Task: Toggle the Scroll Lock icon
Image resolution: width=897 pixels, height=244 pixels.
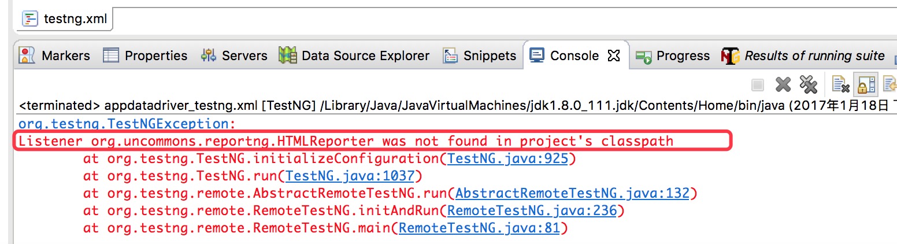Action: pos(866,85)
